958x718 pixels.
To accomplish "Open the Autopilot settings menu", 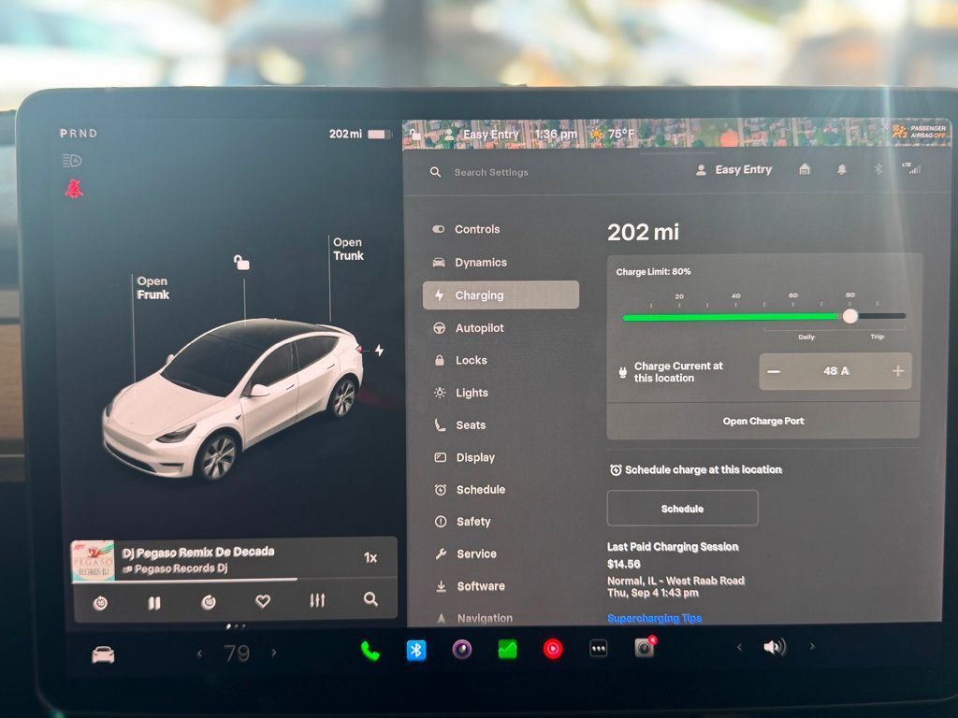I will 469,328.
